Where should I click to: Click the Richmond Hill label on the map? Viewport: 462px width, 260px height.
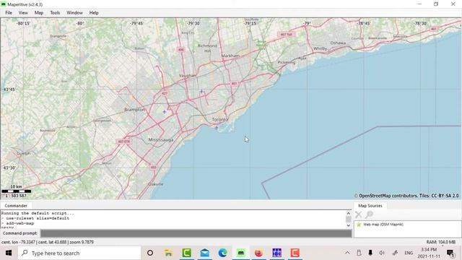coord(207,48)
